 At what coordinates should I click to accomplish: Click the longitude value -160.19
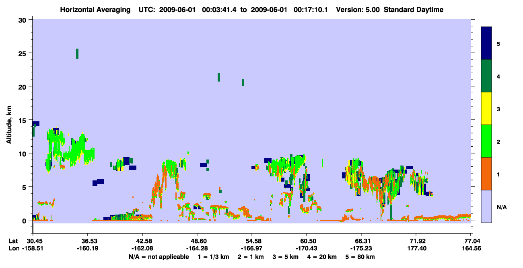click(x=88, y=249)
